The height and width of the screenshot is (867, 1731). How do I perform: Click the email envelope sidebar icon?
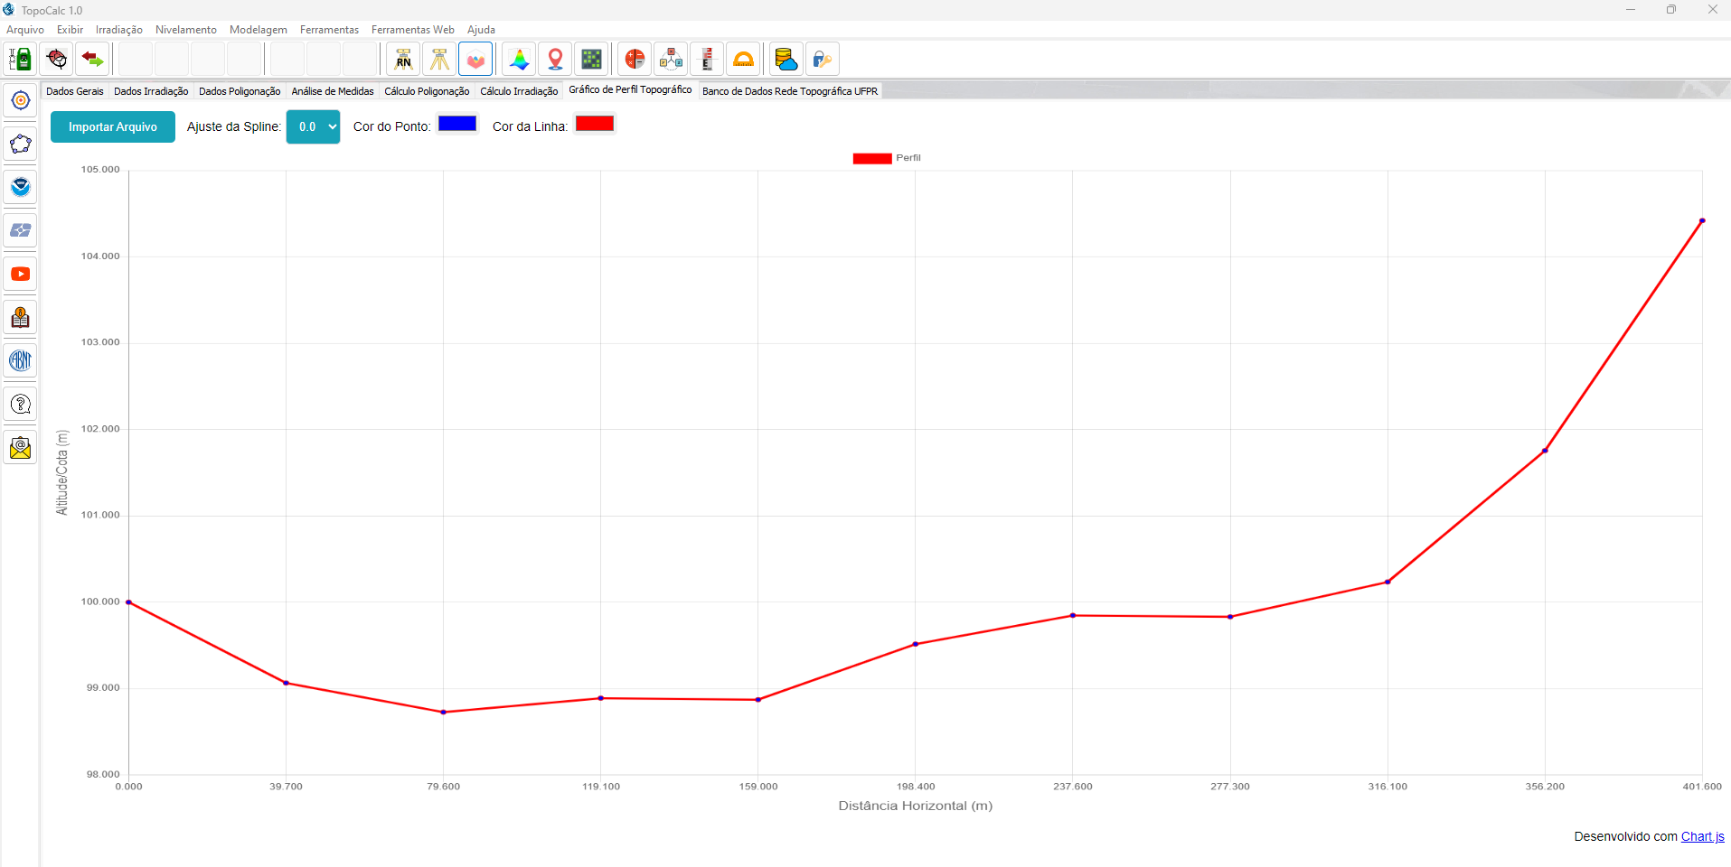coord(20,447)
